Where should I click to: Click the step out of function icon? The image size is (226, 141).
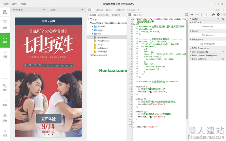[x=207, y=14]
